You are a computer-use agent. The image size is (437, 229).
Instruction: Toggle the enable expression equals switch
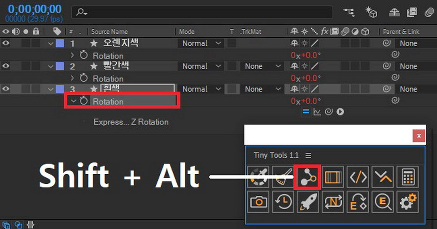pyautogui.click(x=306, y=111)
